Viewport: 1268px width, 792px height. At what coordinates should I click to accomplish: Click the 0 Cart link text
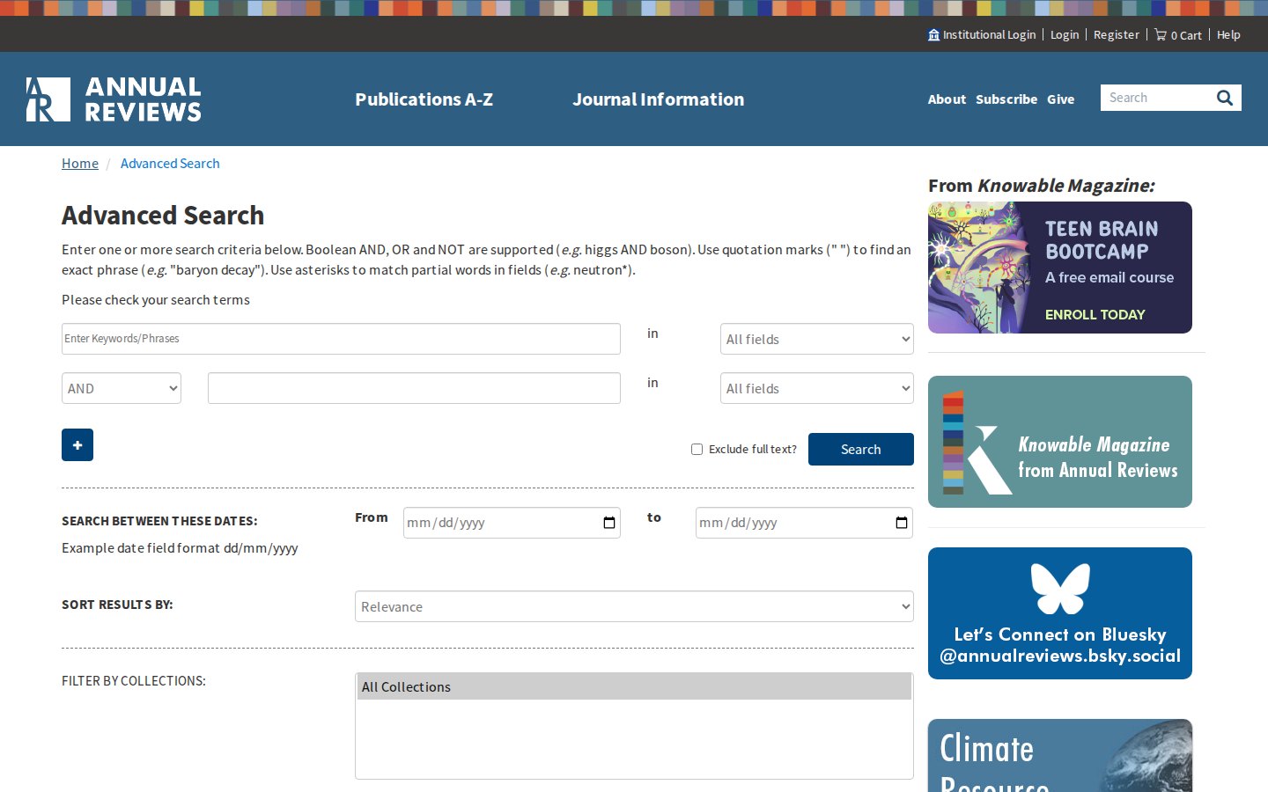point(1186,35)
